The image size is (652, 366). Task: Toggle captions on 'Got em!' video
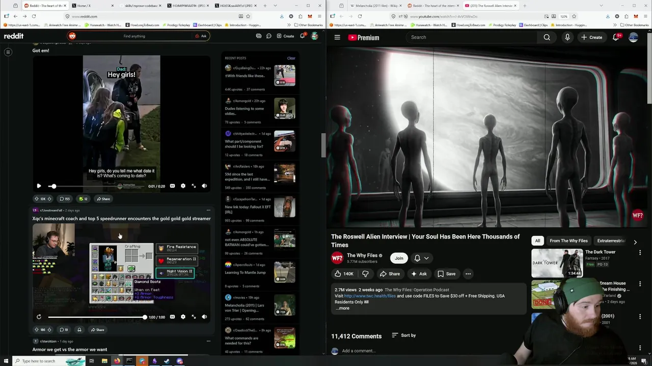pos(172,186)
